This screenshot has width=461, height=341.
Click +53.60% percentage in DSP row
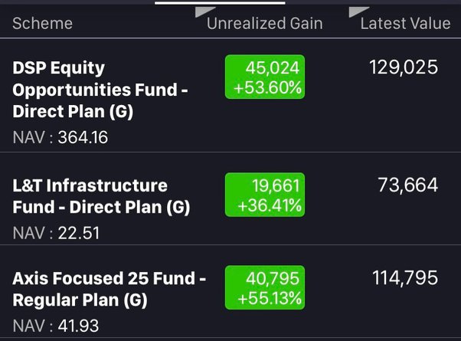pyautogui.click(x=267, y=88)
